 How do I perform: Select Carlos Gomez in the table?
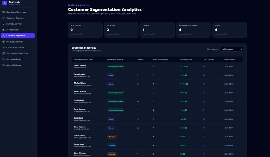click(80, 136)
